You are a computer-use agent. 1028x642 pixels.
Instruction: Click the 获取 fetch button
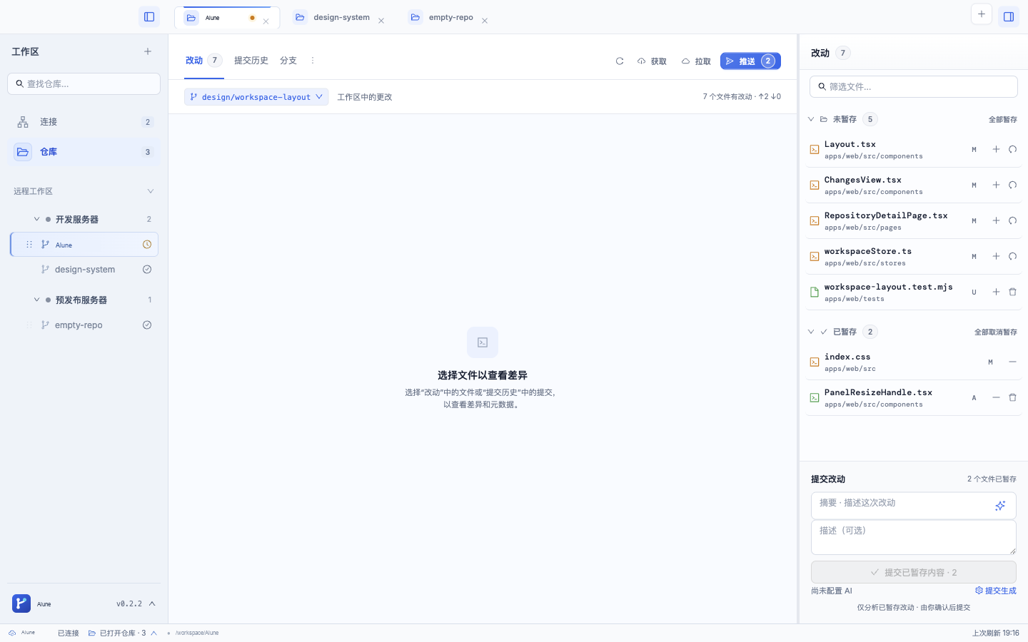(652, 61)
